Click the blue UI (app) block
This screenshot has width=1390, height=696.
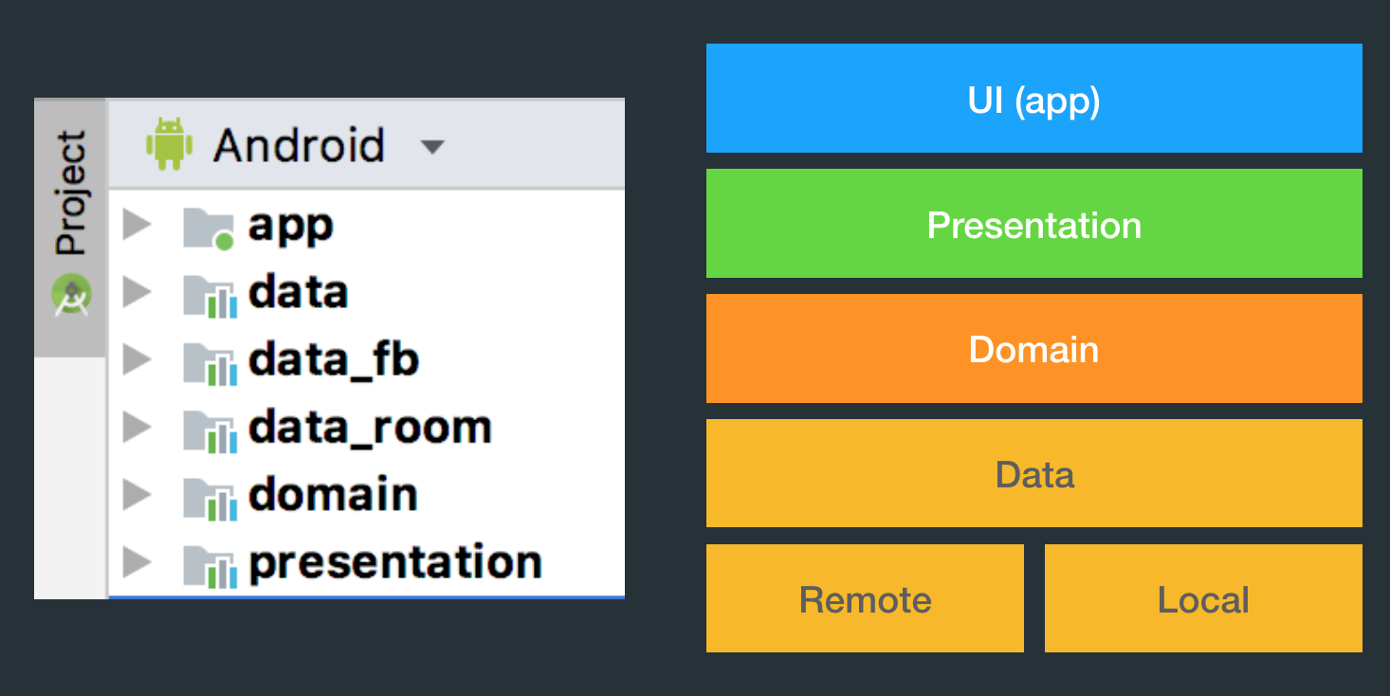[1033, 98]
